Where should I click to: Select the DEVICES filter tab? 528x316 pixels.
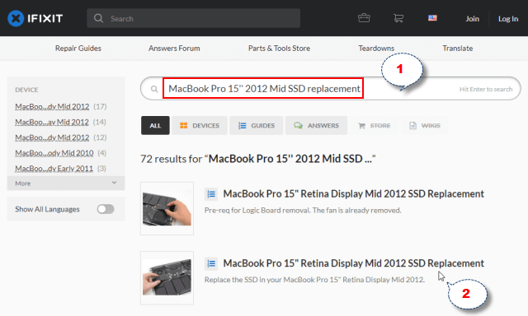[x=200, y=126]
